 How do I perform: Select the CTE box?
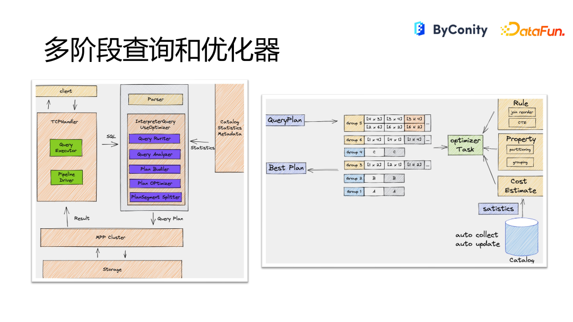[x=522, y=123]
